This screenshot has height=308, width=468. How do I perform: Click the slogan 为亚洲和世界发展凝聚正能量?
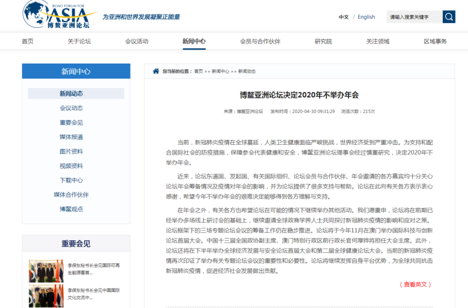point(141,17)
